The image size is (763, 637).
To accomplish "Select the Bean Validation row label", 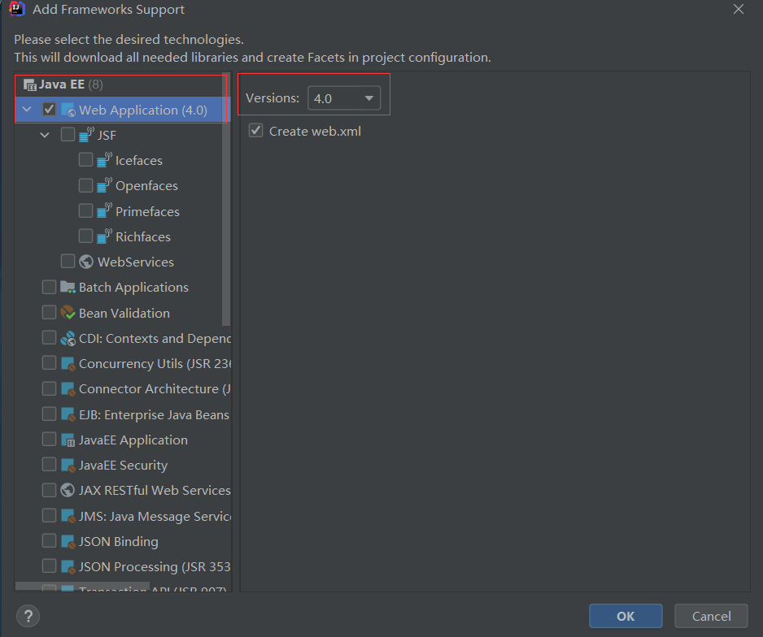I will [x=124, y=313].
